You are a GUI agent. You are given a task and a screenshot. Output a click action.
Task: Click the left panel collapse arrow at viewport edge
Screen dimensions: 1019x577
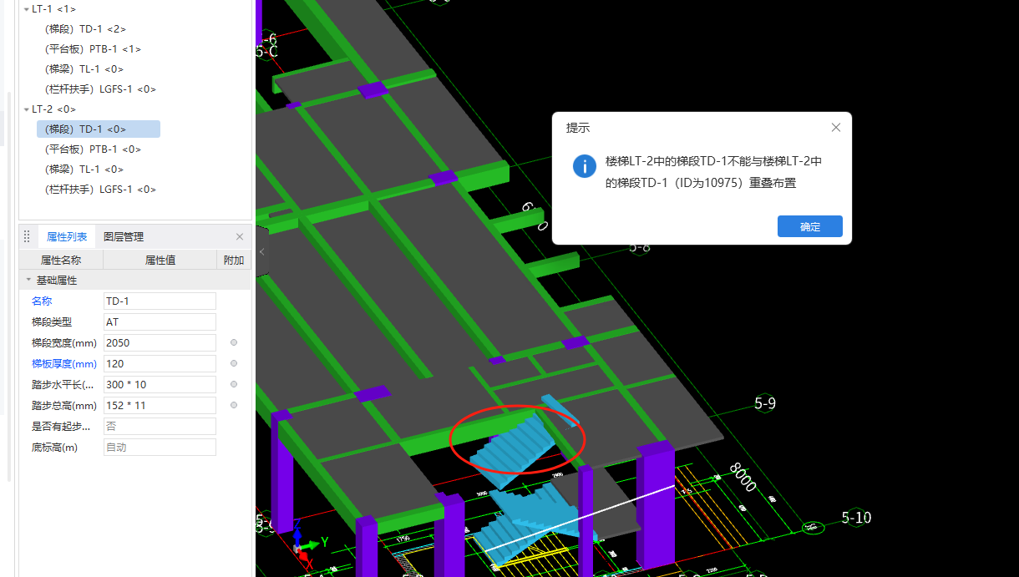[x=261, y=251]
